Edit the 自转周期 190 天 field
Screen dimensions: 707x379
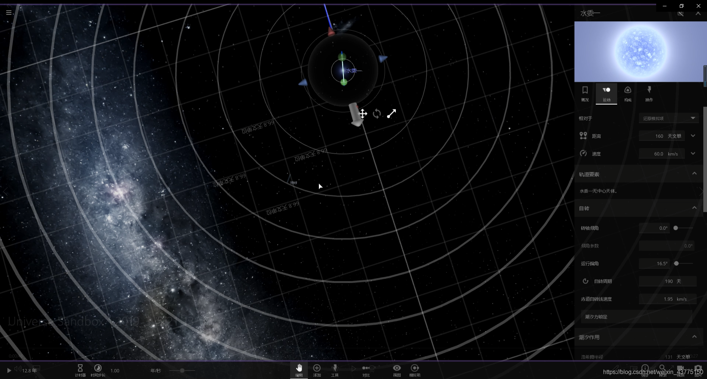668,281
